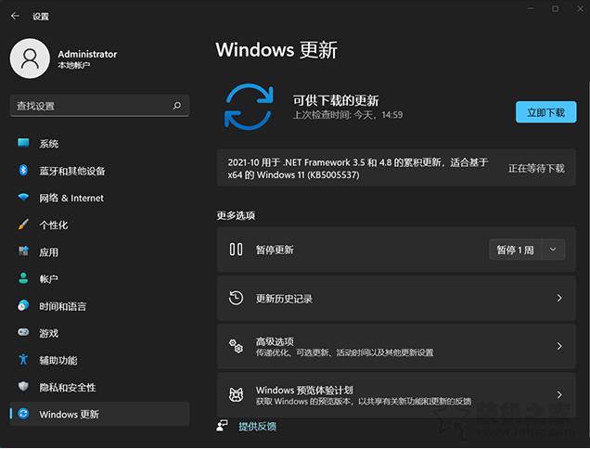Go to 网络 & Internet settings
The width and height of the screenshot is (590, 449).
click(x=99, y=198)
